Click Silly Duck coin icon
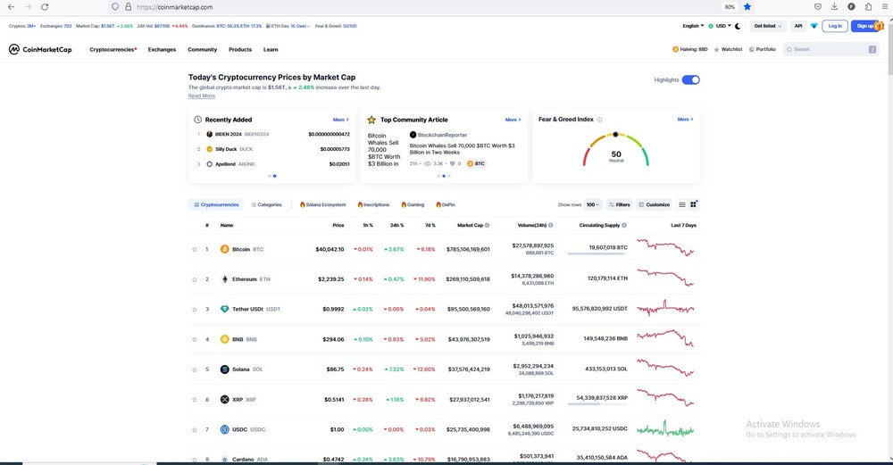This screenshot has height=465, width=893. coord(209,149)
